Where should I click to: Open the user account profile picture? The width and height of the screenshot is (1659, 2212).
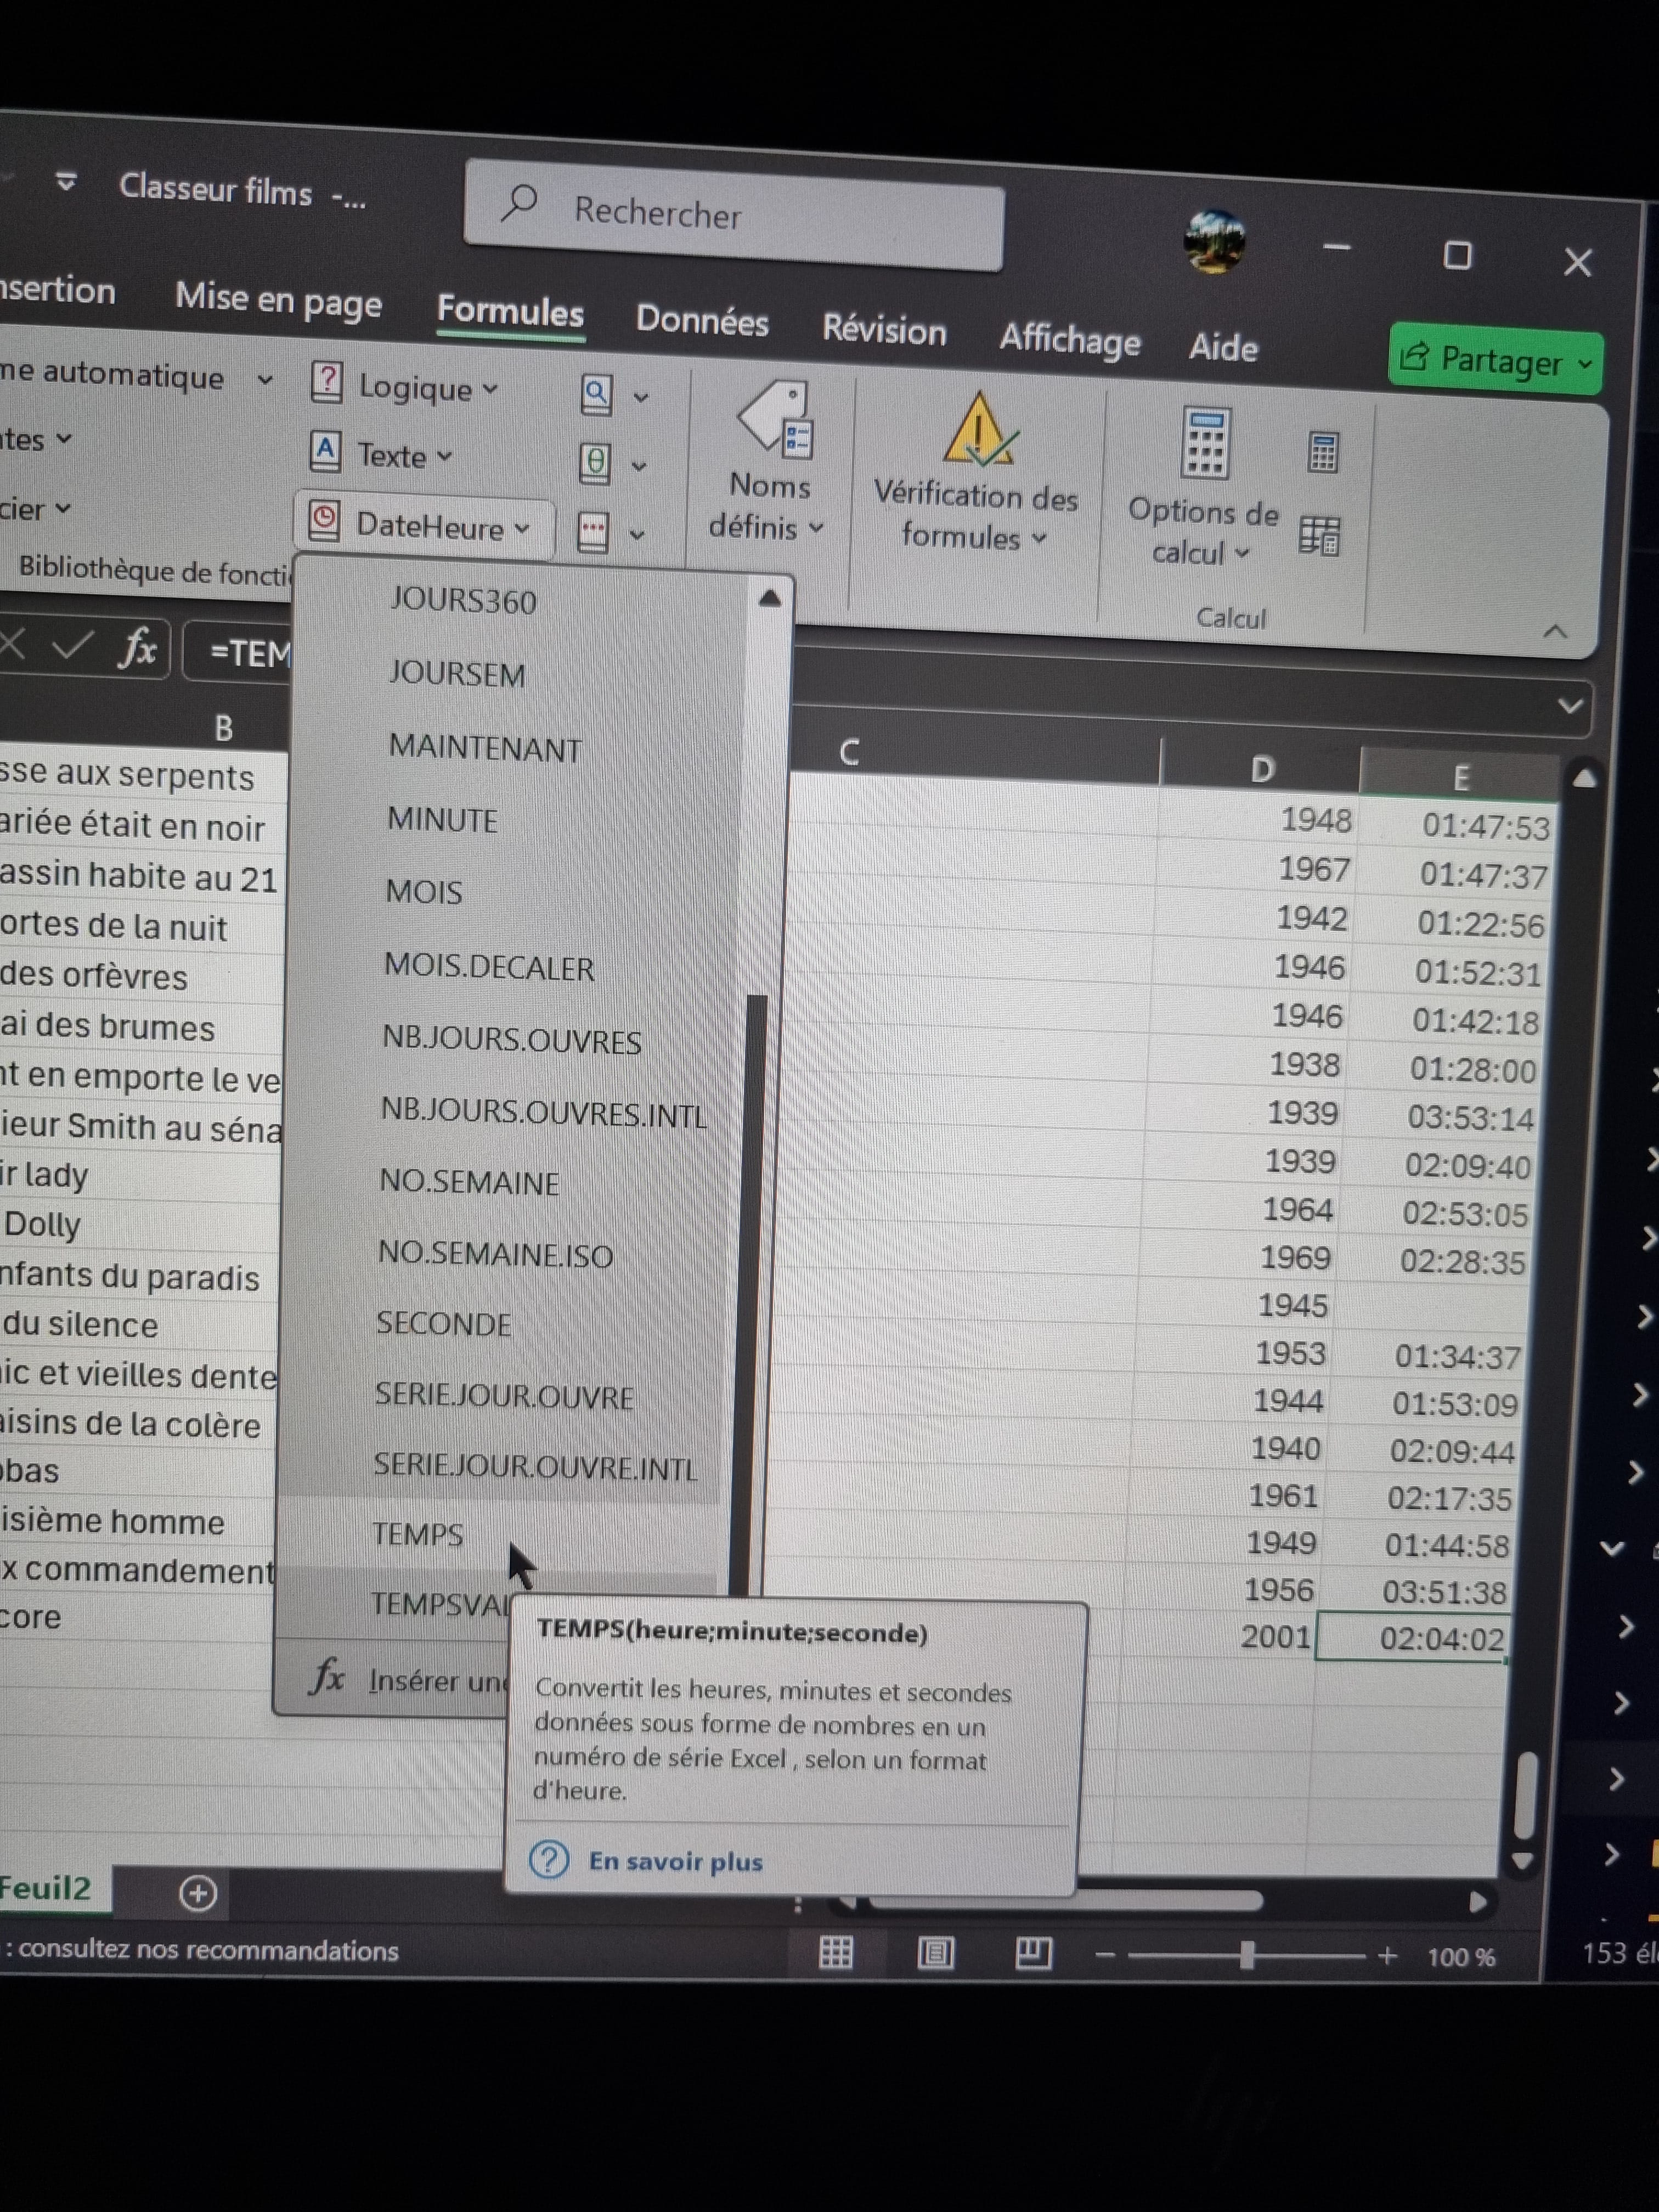point(1214,240)
